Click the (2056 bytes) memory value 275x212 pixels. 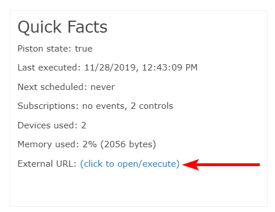128,144
